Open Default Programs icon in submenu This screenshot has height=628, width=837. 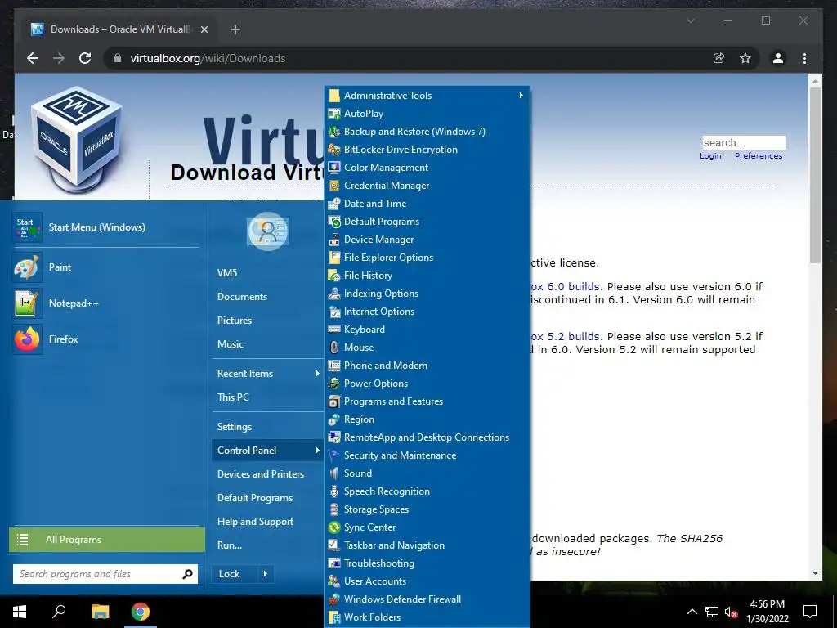[334, 222]
